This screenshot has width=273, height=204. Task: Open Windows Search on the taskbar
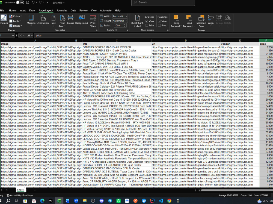[8, 201]
